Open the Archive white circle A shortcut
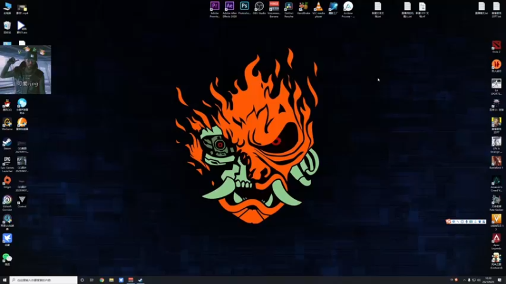 click(x=348, y=9)
